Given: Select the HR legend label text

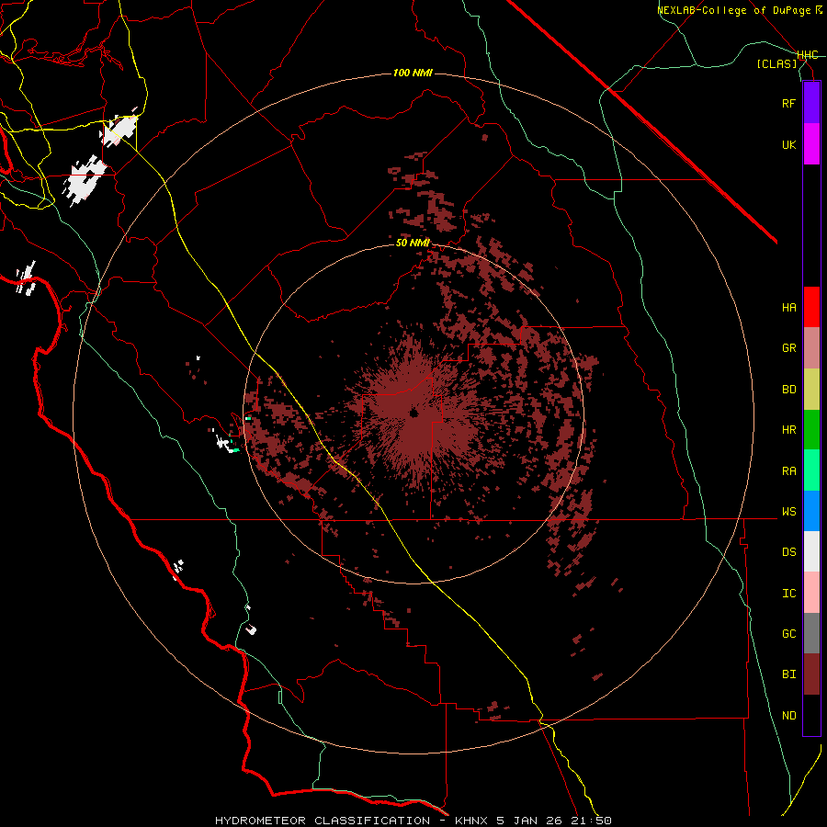Looking at the screenshot, I should [789, 429].
